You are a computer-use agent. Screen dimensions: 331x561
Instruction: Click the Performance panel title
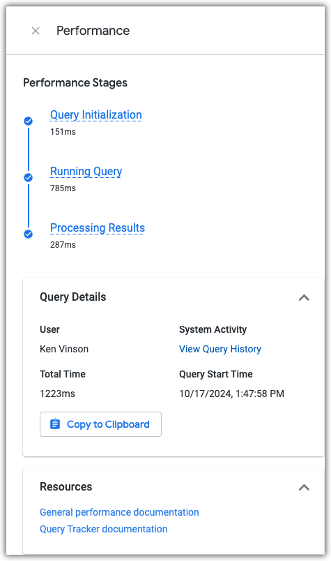(93, 31)
